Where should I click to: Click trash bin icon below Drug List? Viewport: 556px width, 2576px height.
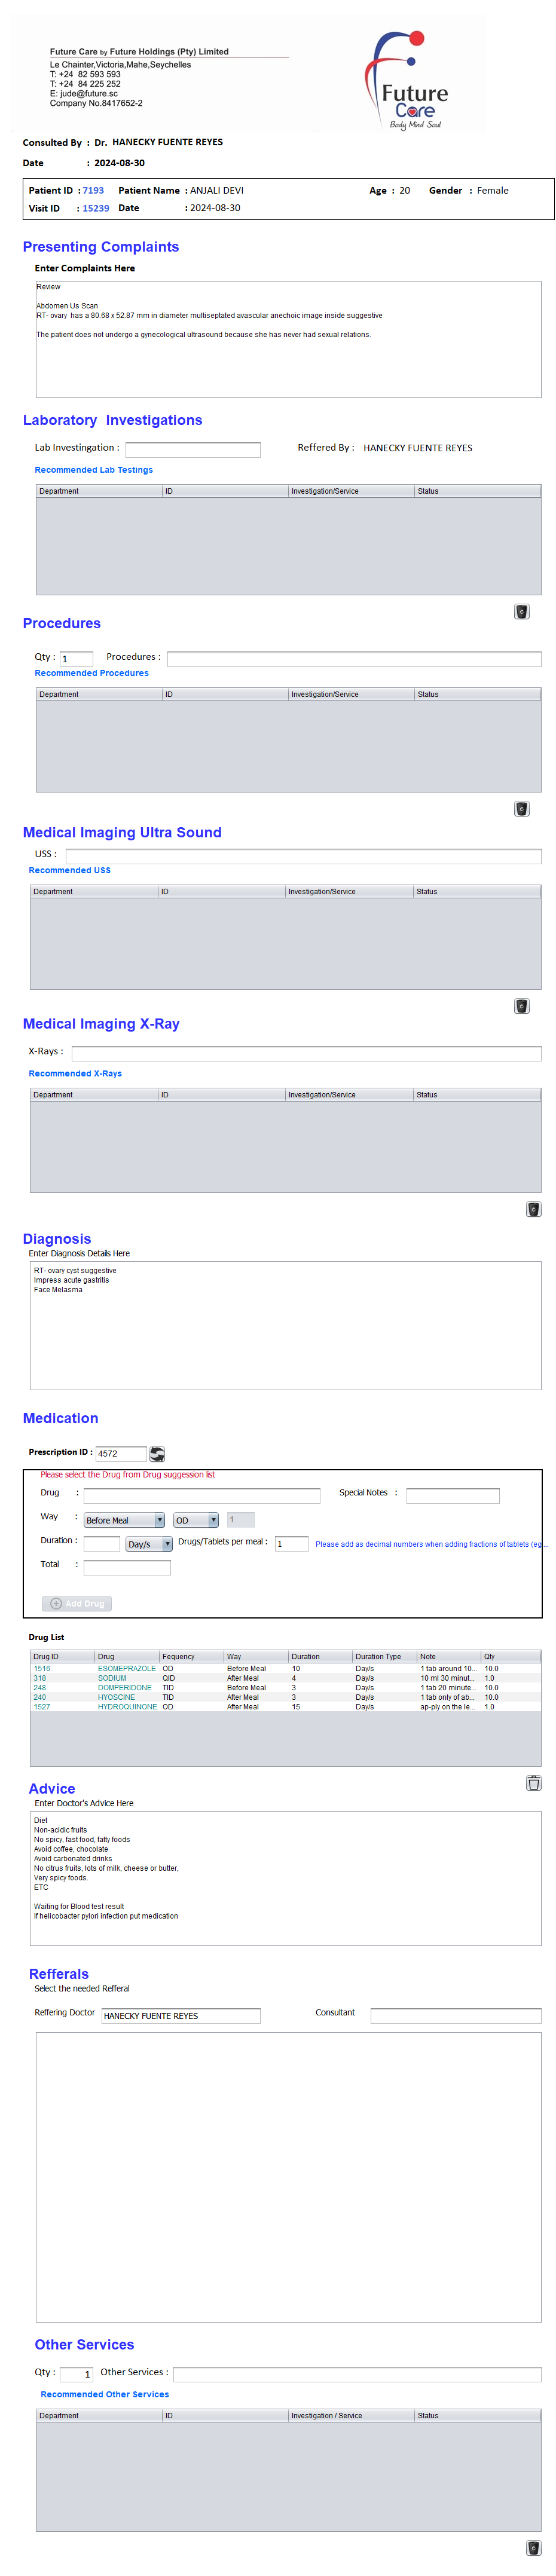(x=533, y=1782)
